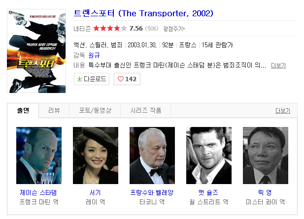
Task: Show more cast via tab bar 더보기
Action: (x=283, y=111)
